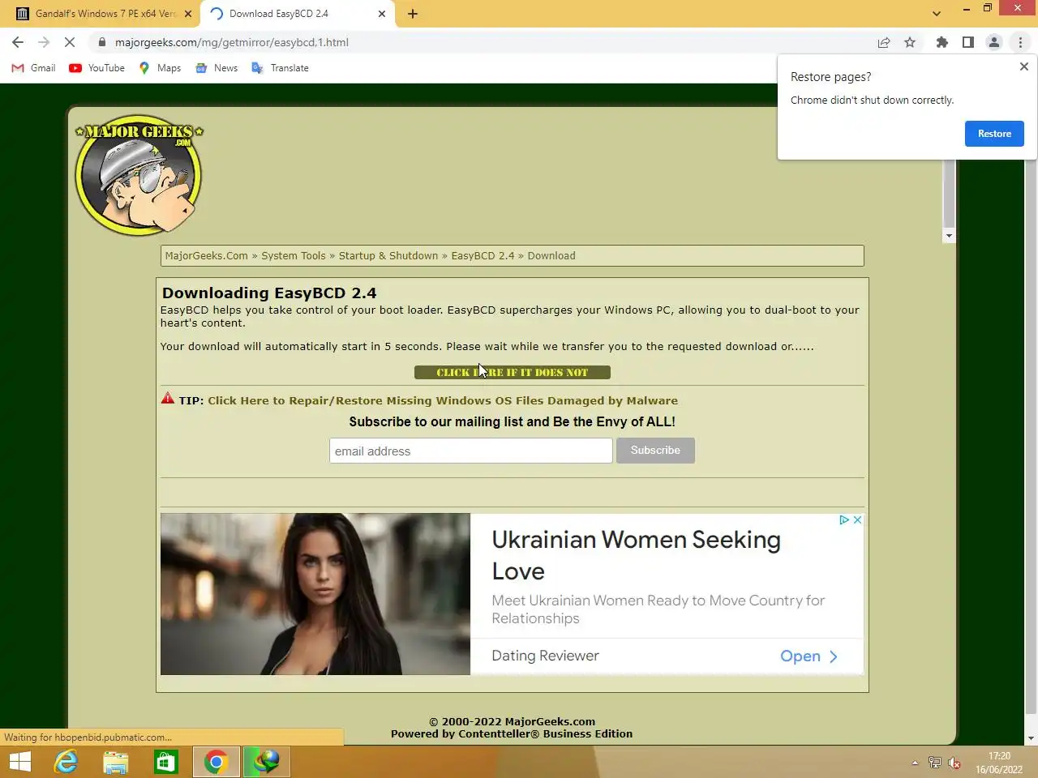Click Chrome icon in taskbar
This screenshot has height=778, width=1038.
[216, 762]
